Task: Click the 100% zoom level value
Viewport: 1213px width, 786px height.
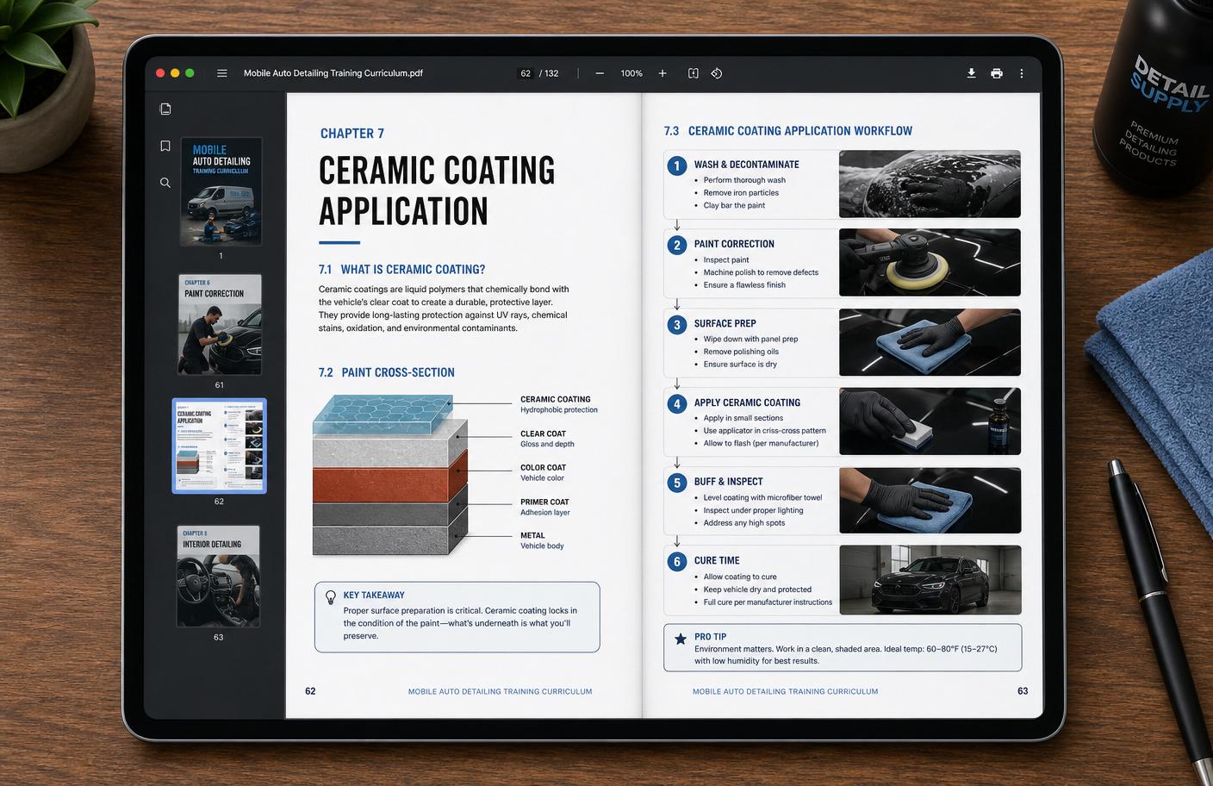Action: 631,73
